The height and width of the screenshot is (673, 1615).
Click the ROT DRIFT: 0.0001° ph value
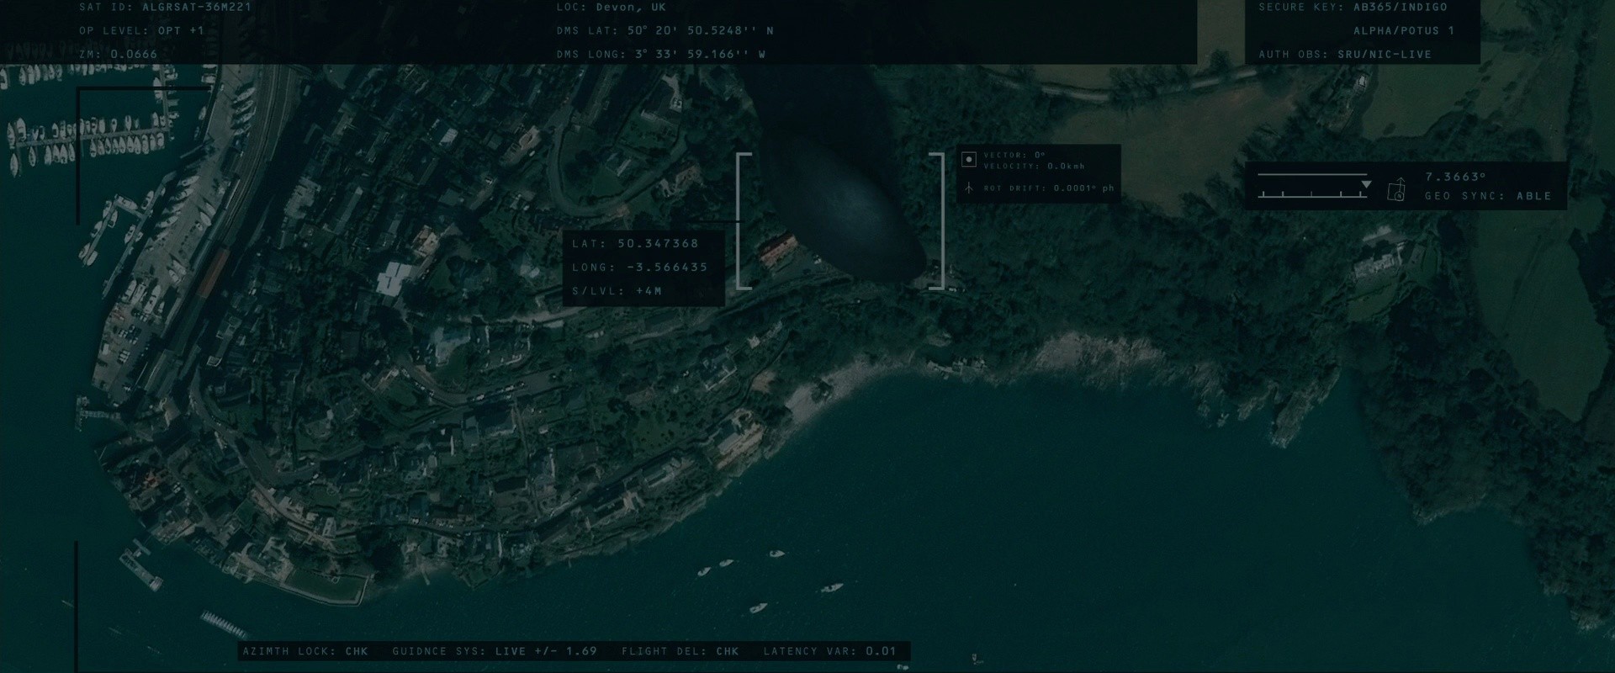point(1049,188)
